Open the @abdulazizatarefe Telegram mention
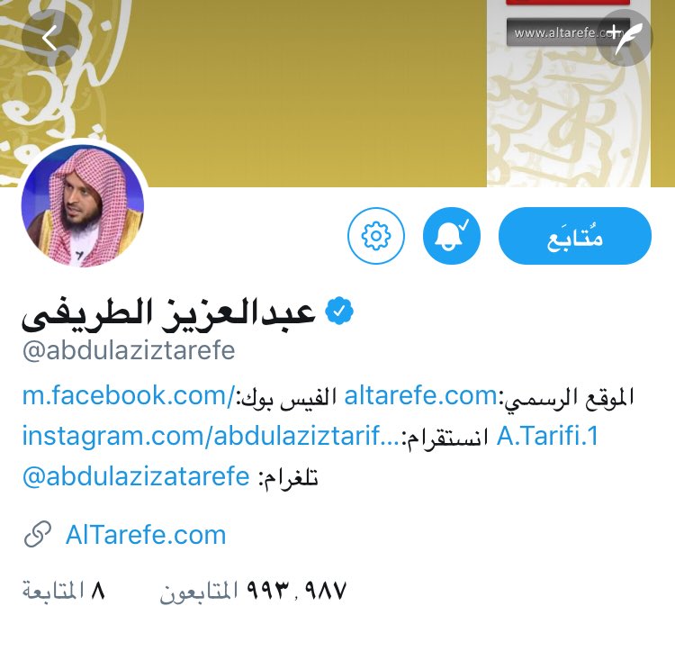Screen dimensions: 675x651 [136, 476]
